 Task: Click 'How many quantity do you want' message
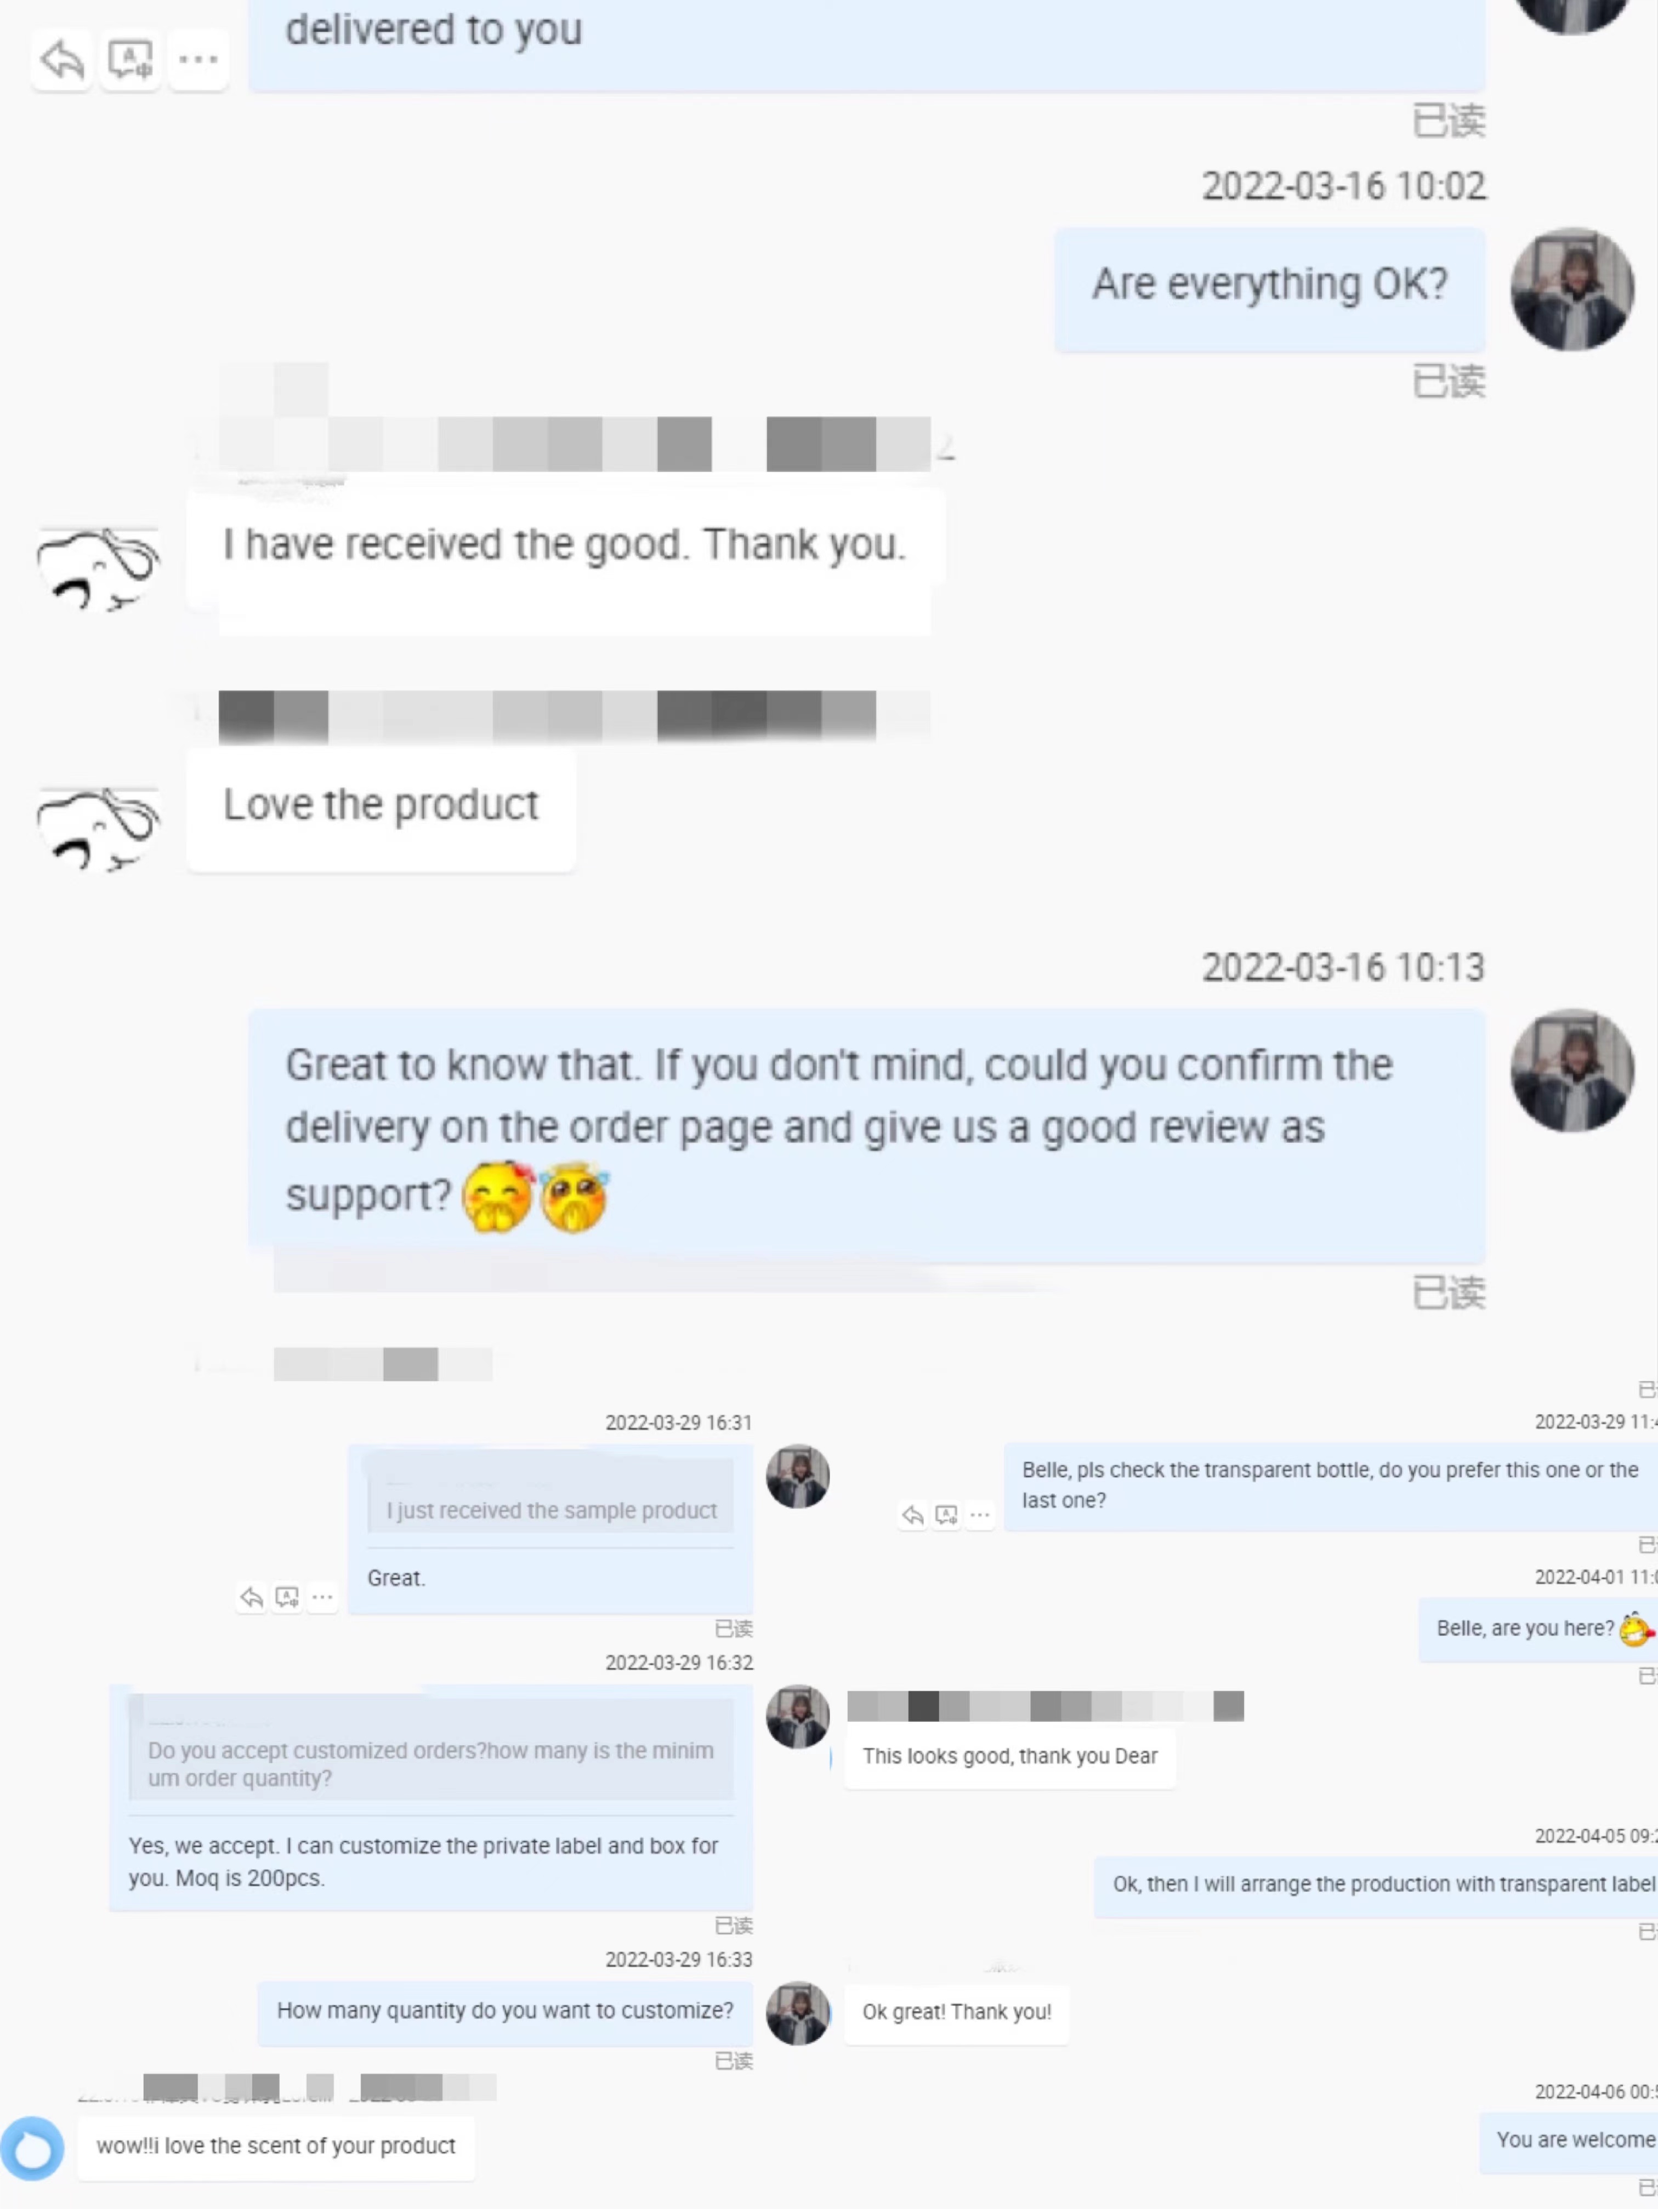(506, 2010)
